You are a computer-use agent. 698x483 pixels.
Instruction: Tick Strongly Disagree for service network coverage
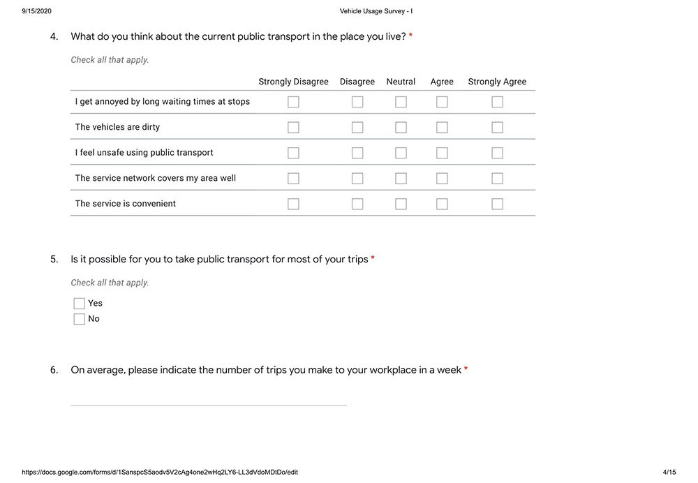point(293,178)
